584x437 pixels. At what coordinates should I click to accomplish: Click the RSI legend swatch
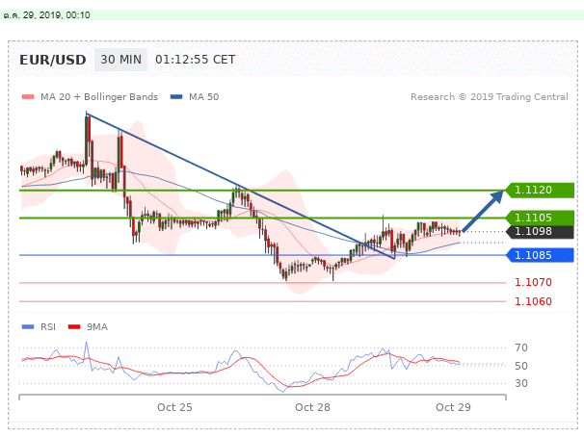28,327
